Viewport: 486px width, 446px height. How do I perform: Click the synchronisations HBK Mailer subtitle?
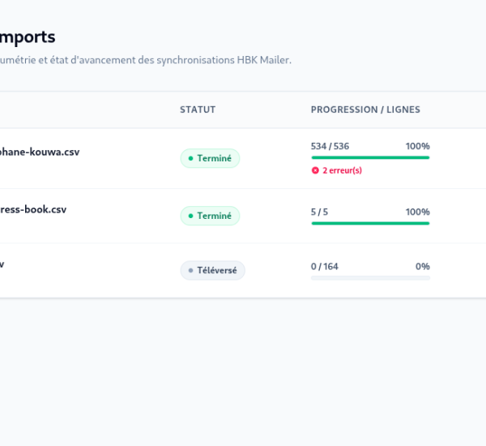(146, 60)
